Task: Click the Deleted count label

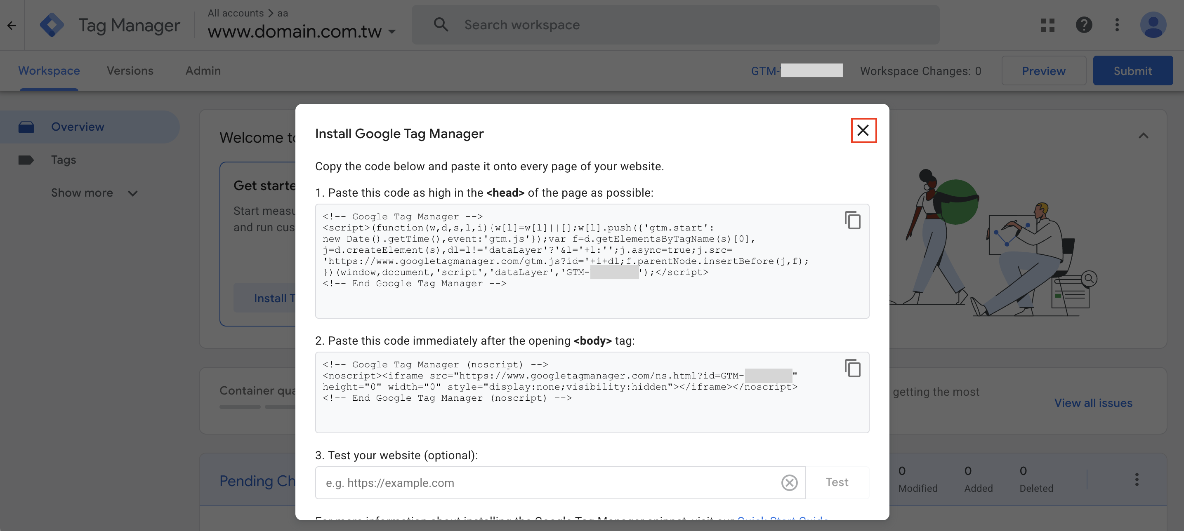Action: click(1036, 488)
